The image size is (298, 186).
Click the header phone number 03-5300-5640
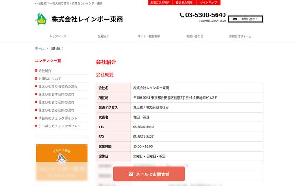(205, 15)
